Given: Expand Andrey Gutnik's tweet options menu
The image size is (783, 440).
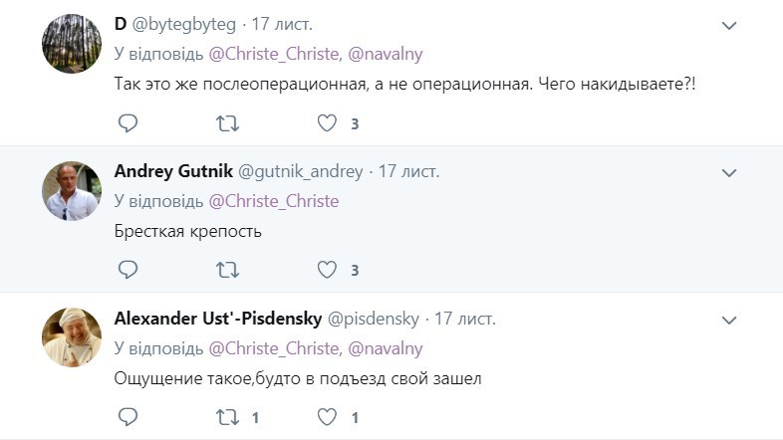Looking at the screenshot, I should pyautogui.click(x=729, y=172).
